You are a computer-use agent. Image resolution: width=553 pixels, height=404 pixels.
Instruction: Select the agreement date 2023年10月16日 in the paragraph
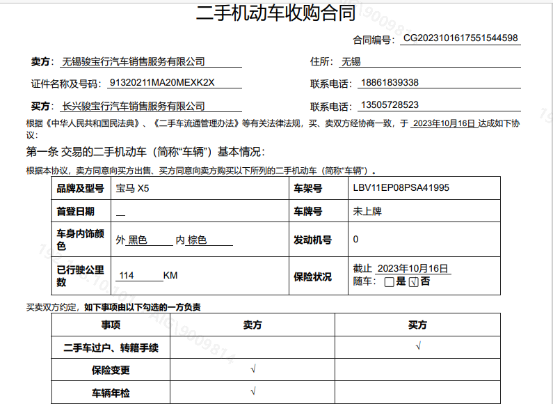[444, 123]
